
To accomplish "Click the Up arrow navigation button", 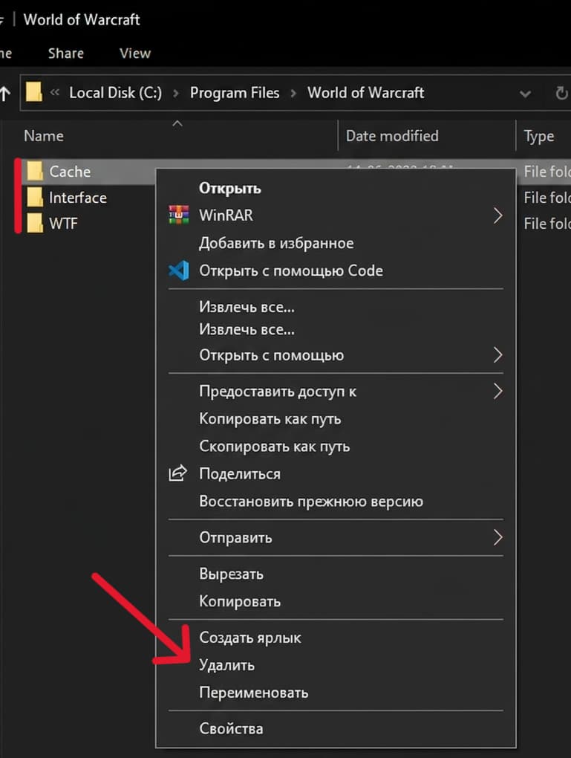I will pos(5,93).
